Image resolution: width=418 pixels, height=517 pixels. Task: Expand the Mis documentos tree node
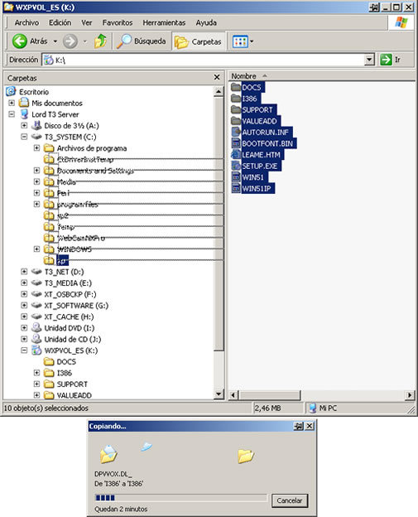[x=12, y=103]
